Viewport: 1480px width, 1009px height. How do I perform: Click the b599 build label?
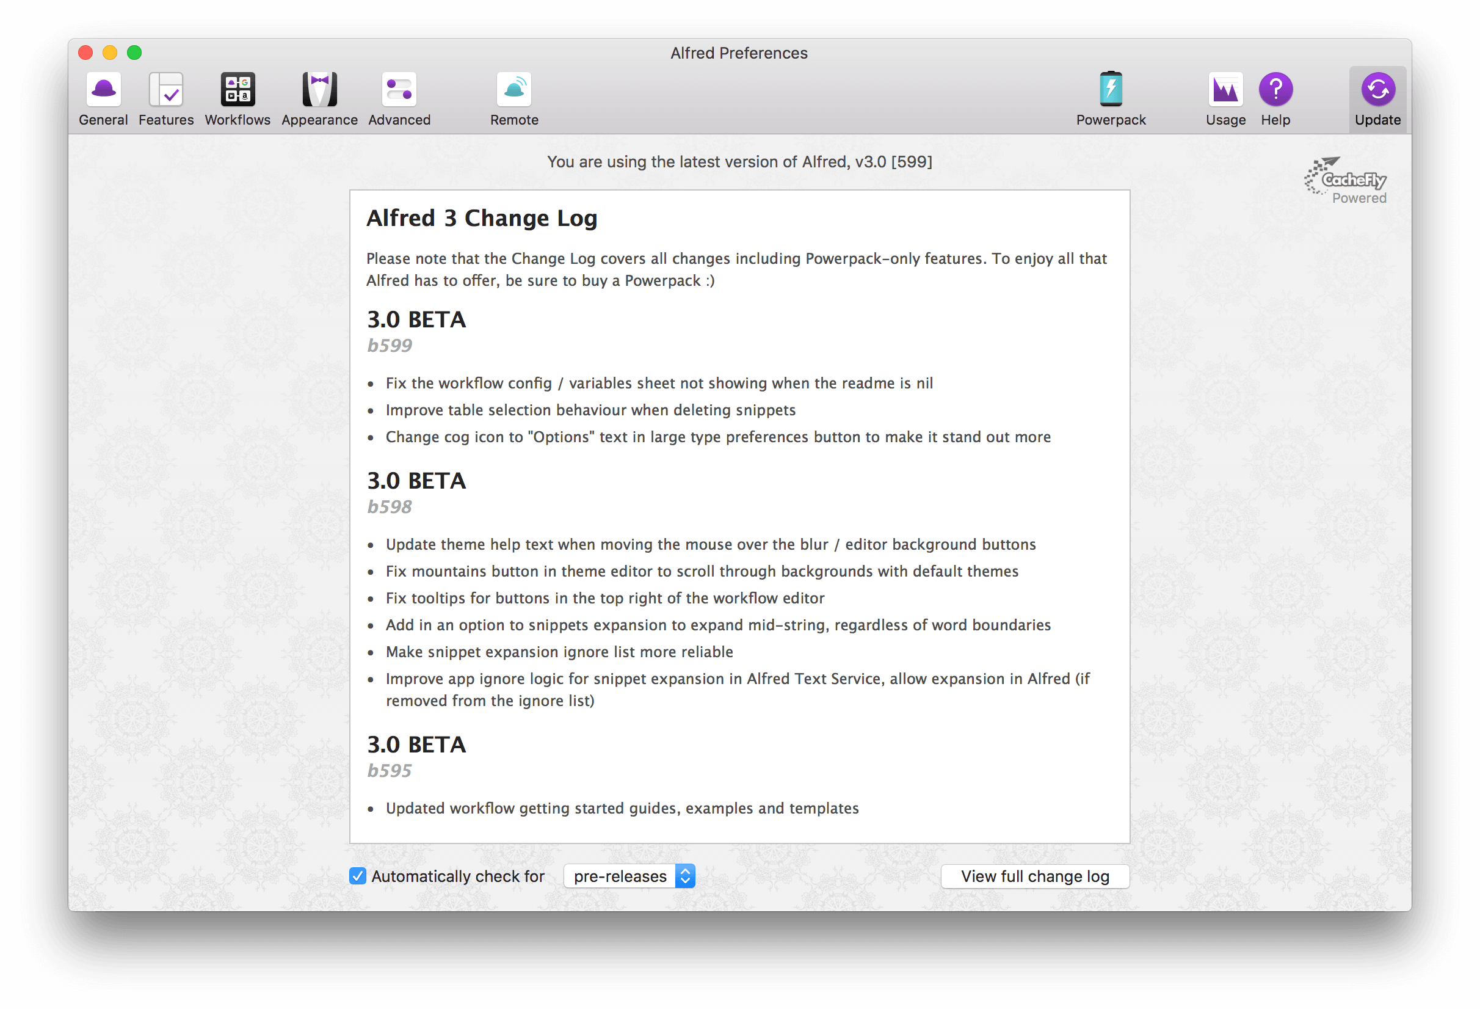(x=390, y=345)
